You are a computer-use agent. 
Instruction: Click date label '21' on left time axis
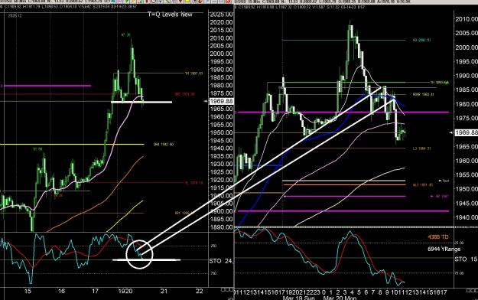click(x=164, y=291)
